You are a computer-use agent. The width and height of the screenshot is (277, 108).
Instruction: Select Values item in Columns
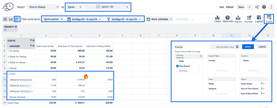click(x=254, y=60)
